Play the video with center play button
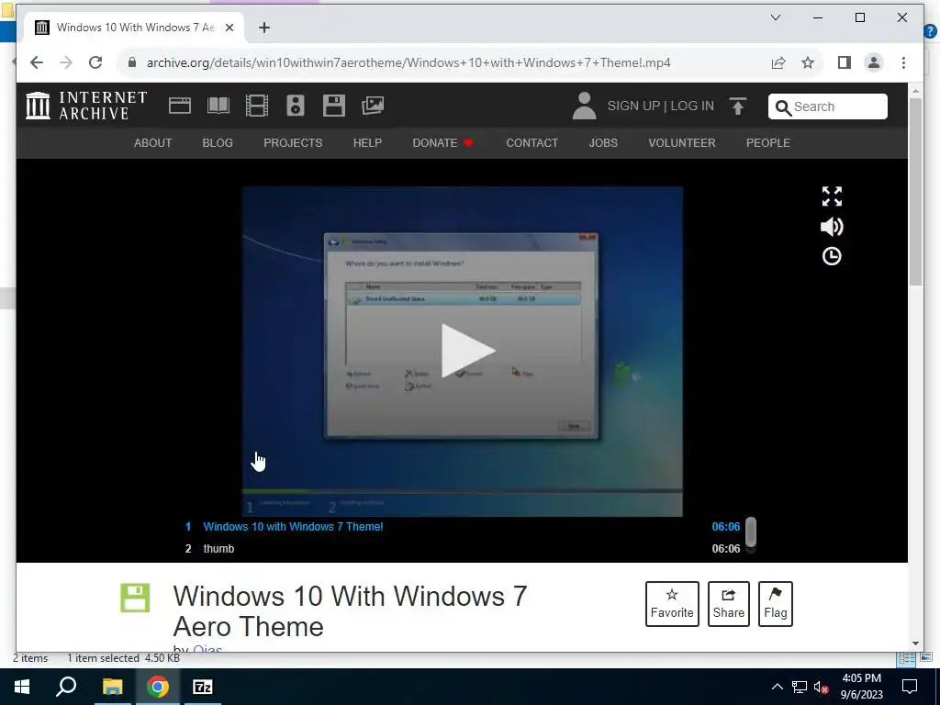 pos(468,351)
